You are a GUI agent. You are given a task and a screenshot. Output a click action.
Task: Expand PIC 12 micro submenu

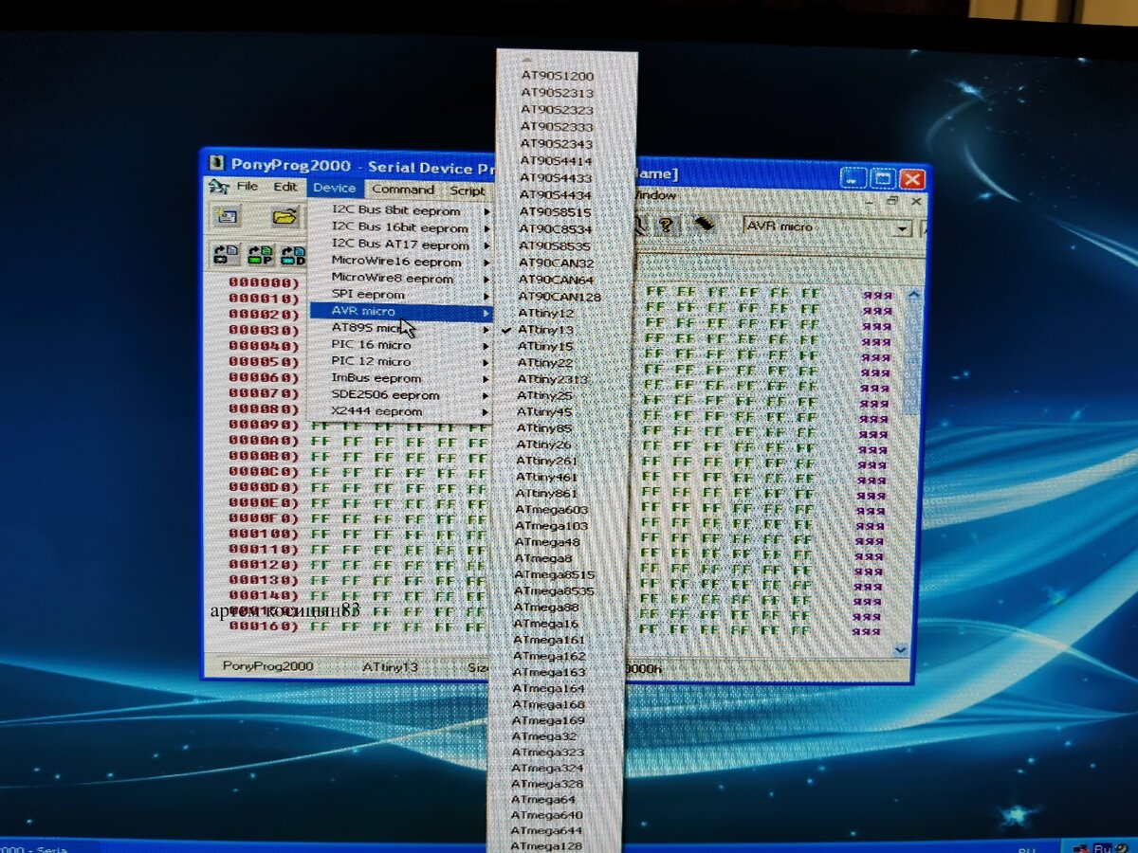[x=402, y=361]
